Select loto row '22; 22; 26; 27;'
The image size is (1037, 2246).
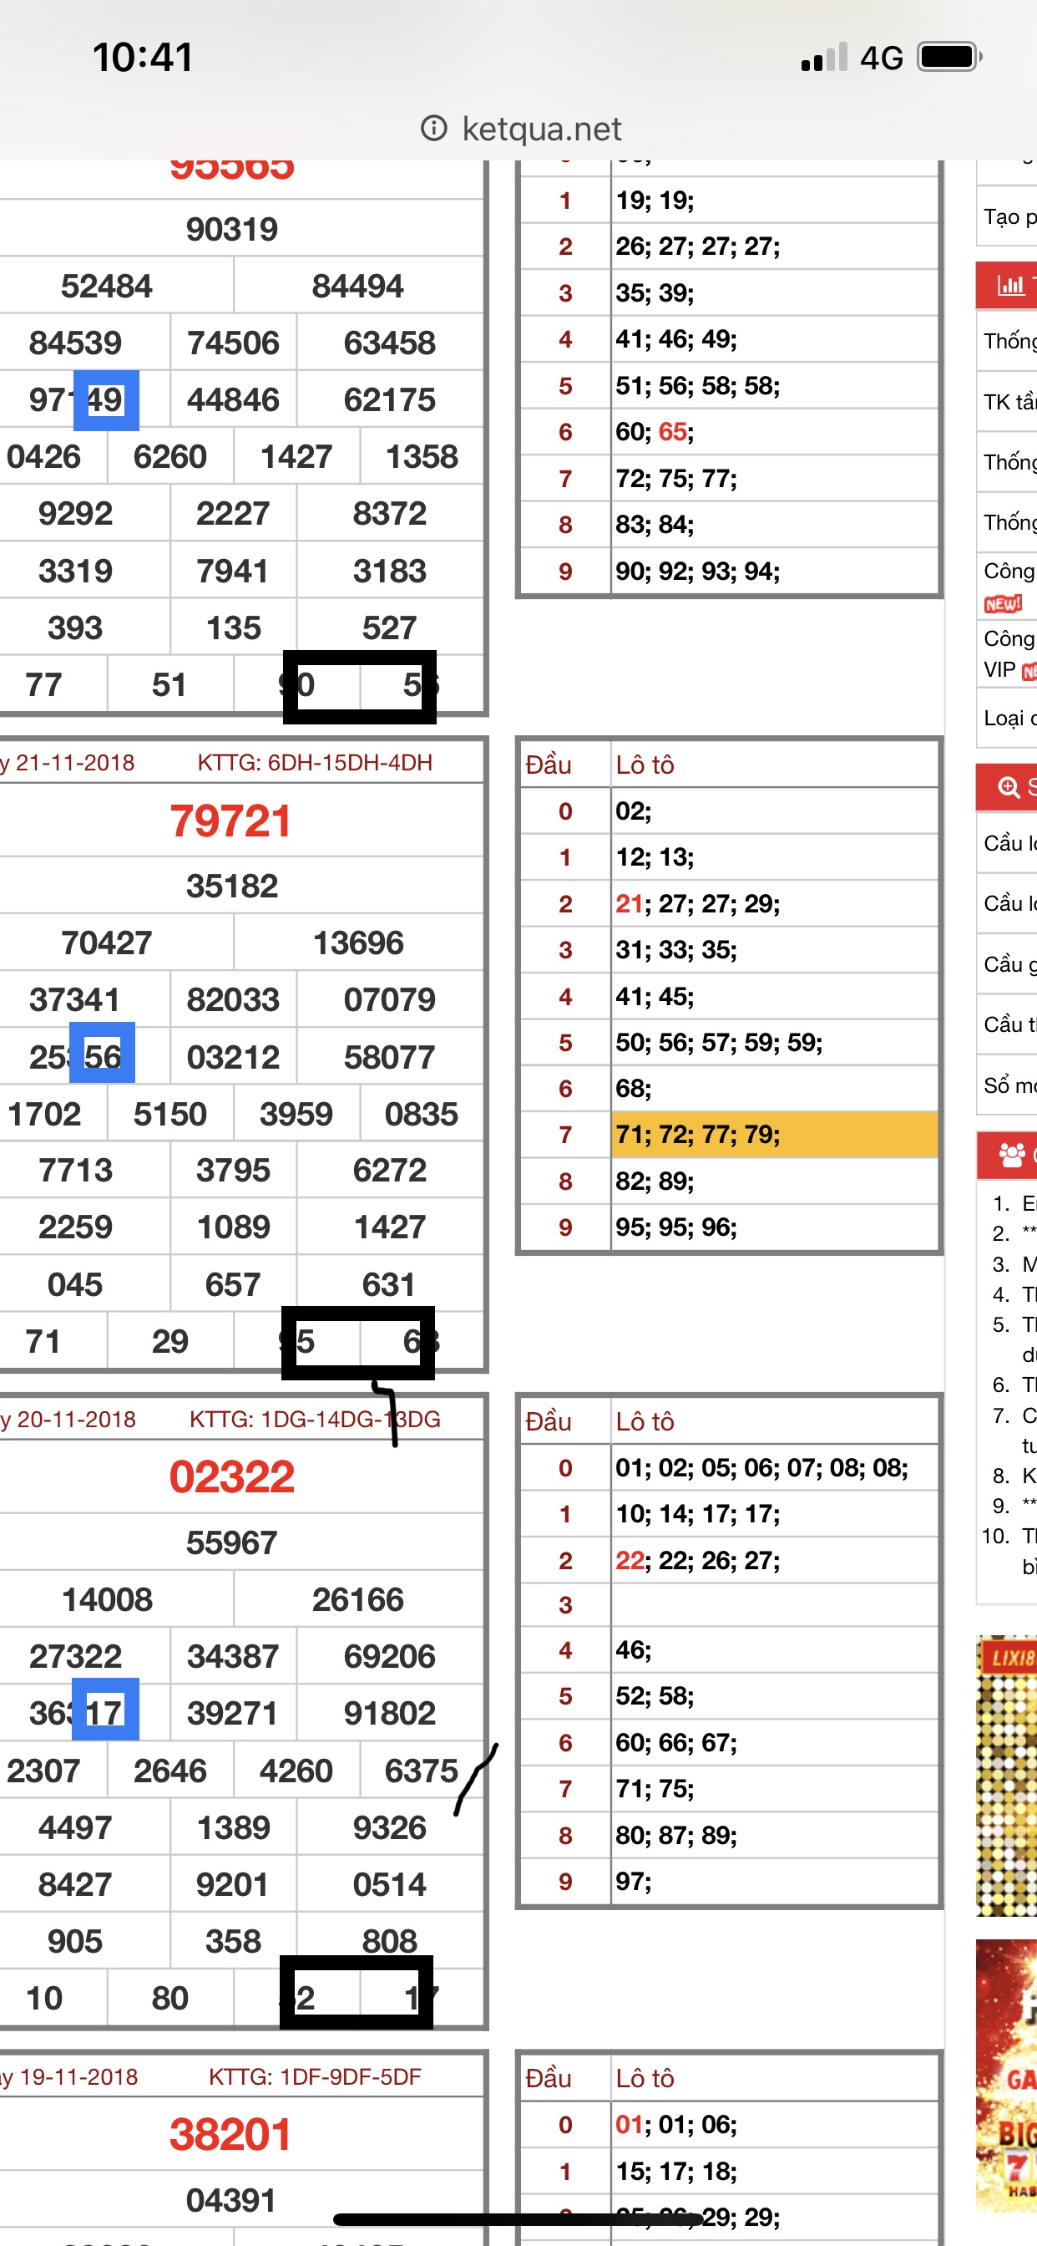pos(775,1560)
